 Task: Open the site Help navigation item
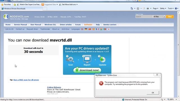[98, 25]
